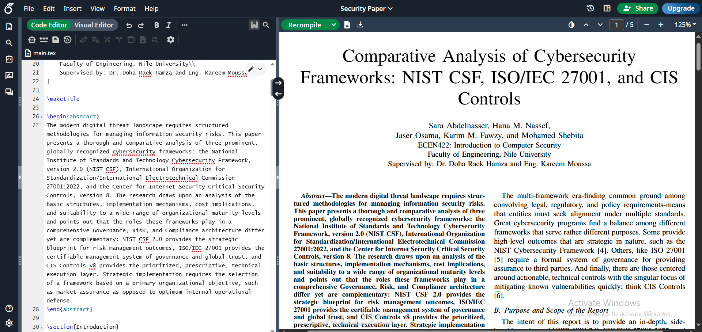Click the pencil editing mode dropdown
The height and width of the screenshot is (332, 702).
(255, 69)
